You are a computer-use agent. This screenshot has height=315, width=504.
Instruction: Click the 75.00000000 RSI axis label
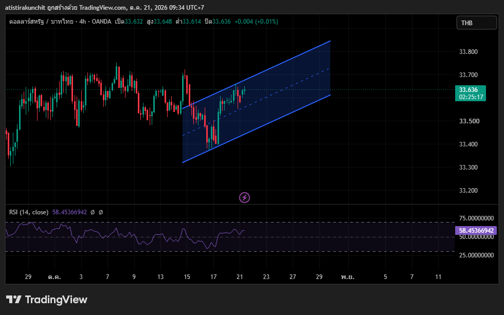click(476, 218)
